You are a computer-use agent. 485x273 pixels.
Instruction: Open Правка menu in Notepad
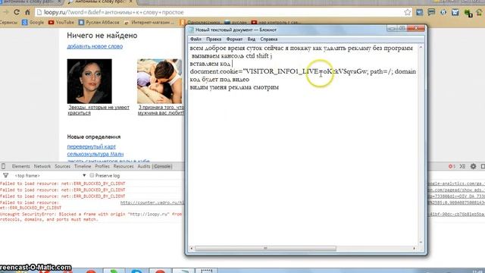pyautogui.click(x=214, y=39)
